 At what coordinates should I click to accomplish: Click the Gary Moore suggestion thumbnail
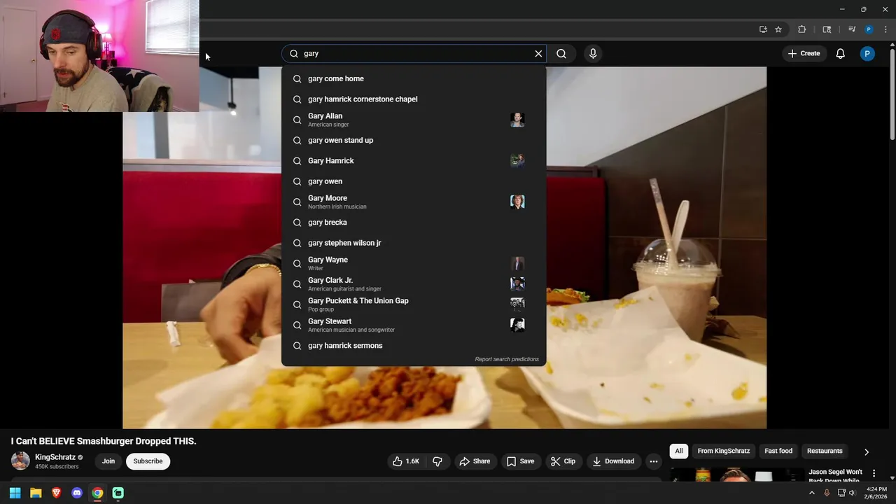(x=517, y=202)
